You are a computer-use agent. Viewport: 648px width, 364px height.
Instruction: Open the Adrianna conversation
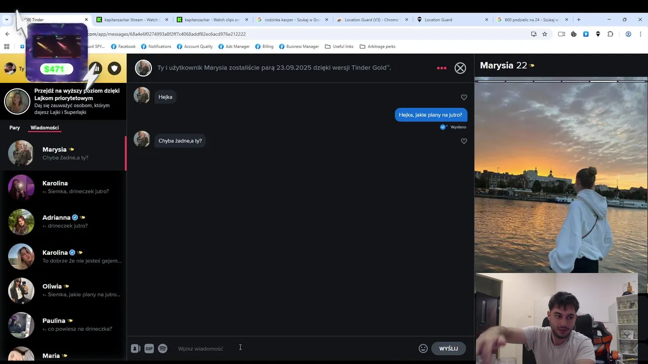tap(63, 221)
